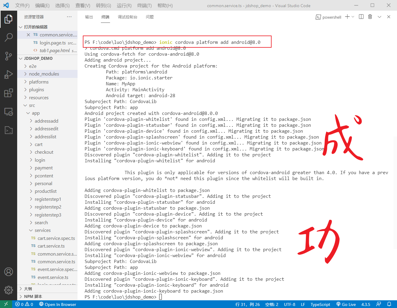Change language mode TypeScript
The image size is (397, 308).
[x=320, y=304]
